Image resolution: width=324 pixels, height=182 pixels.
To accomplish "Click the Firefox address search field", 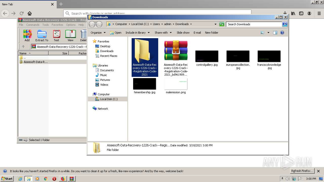I will (x=157, y=13).
